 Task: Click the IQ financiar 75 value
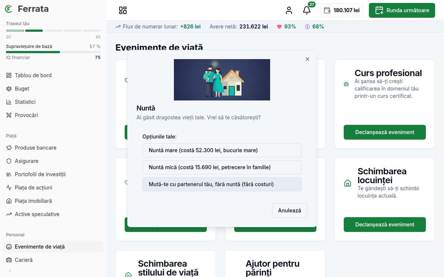[98, 58]
